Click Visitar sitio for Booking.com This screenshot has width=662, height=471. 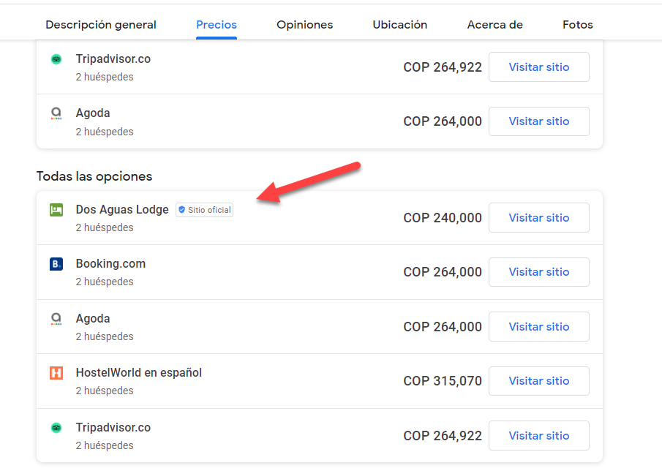(x=538, y=272)
